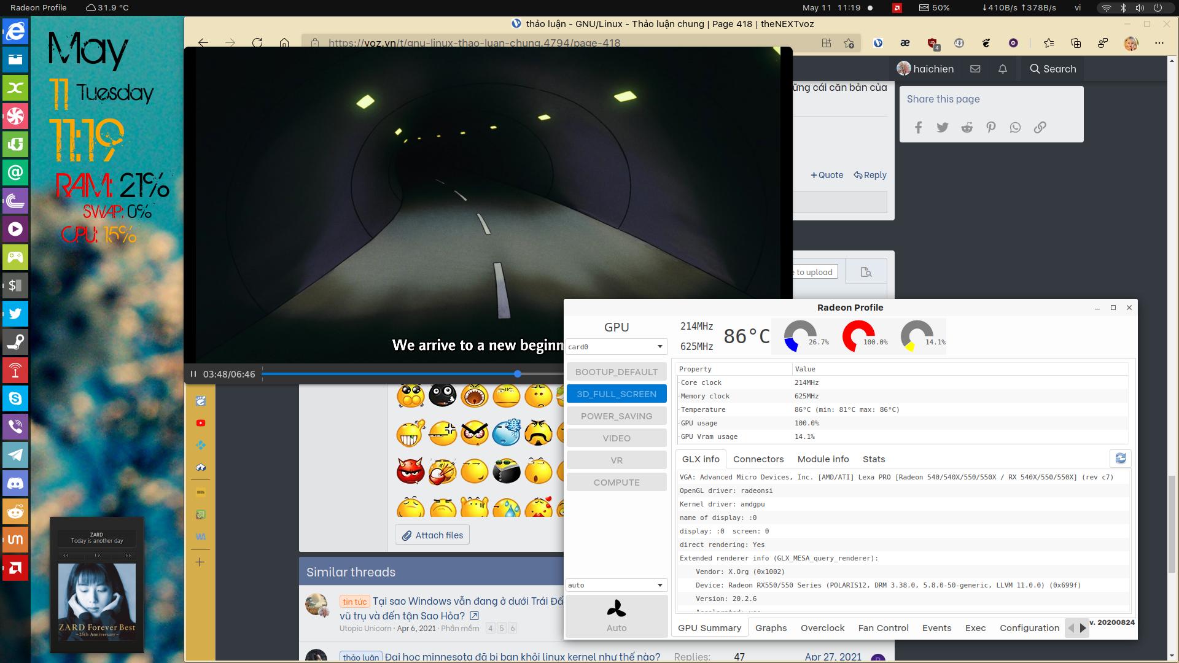1179x663 pixels.
Task: Enable the COMPUTE power profile
Action: (x=617, y=483)
